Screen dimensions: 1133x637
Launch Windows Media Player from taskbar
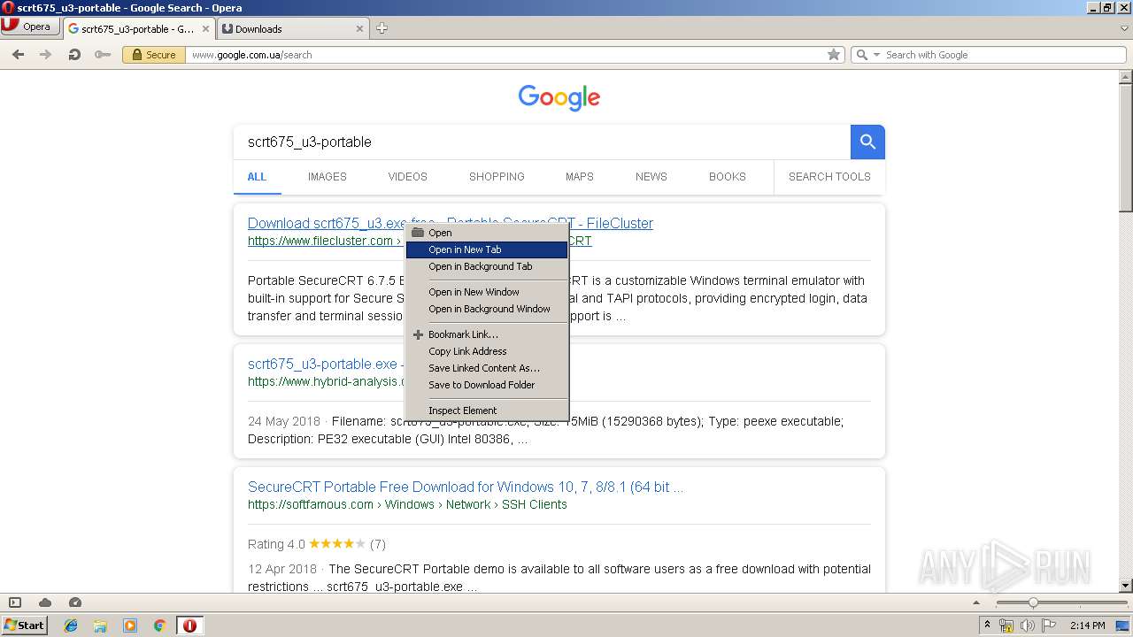click(130, 625)
